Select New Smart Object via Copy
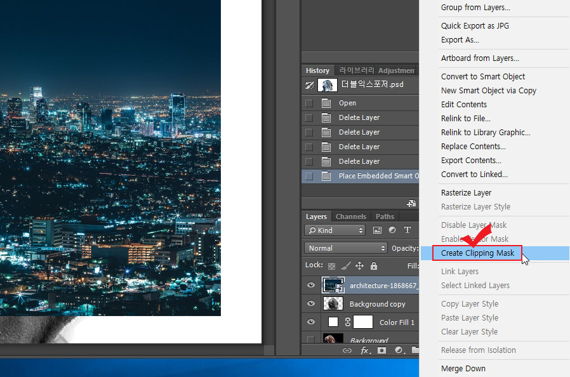 [489, 91]
